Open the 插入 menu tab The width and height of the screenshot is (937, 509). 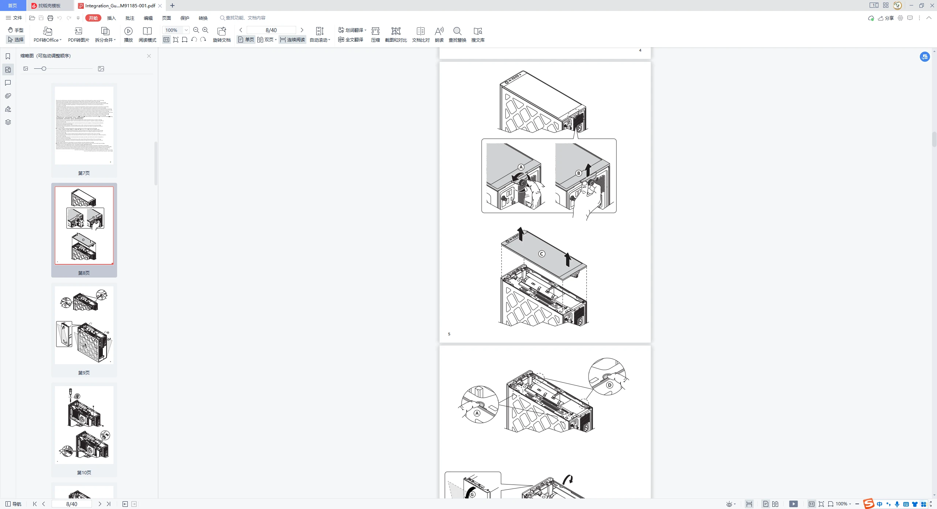click(111, 18)
